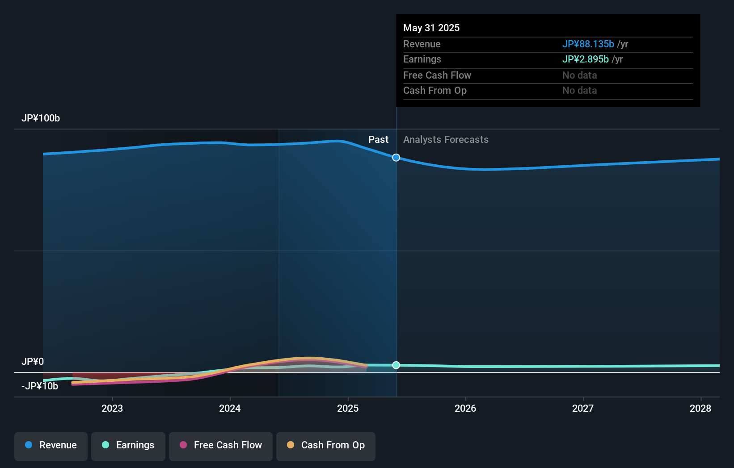The width and height of the screenshot is (734, 468).
Task: Click the Cash From Op tooltip row label
Action: click(x=435, y=90)
